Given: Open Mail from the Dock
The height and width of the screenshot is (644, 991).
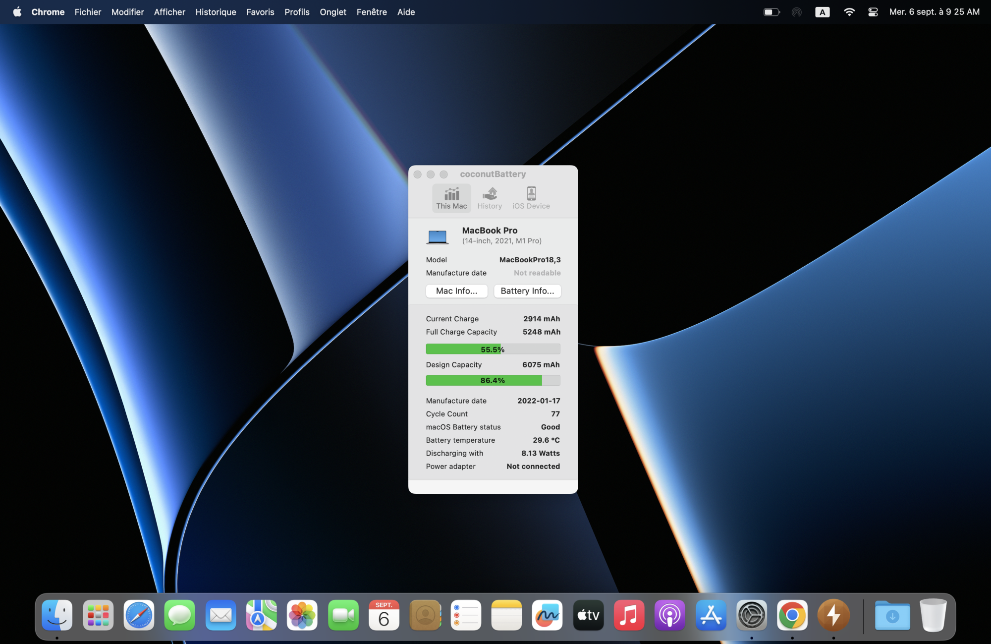Looking at the screenshot, I should [220, 615].
